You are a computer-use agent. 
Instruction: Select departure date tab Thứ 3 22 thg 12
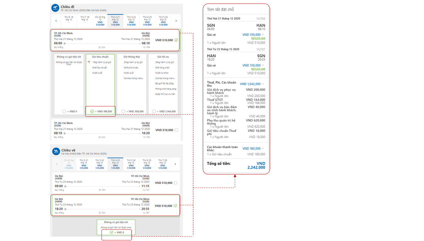tap(131, 20)
